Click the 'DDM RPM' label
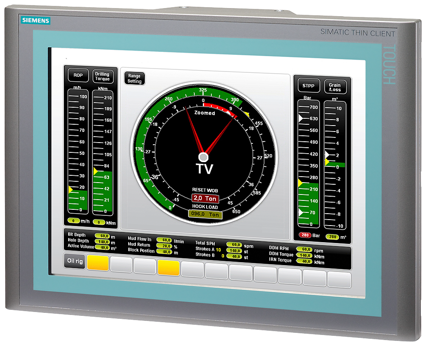Image resolution: width=426 pixels, height=346 pixels. pyautogui.click(x=279, y=248)
